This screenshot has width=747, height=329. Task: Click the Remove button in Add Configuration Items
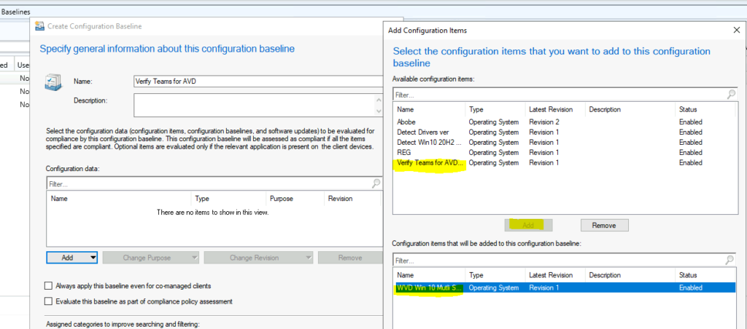coord(605,226)
